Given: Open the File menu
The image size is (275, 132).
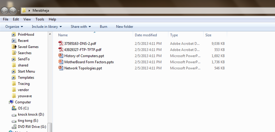Looking at the screenshot, I should [5, 19].
